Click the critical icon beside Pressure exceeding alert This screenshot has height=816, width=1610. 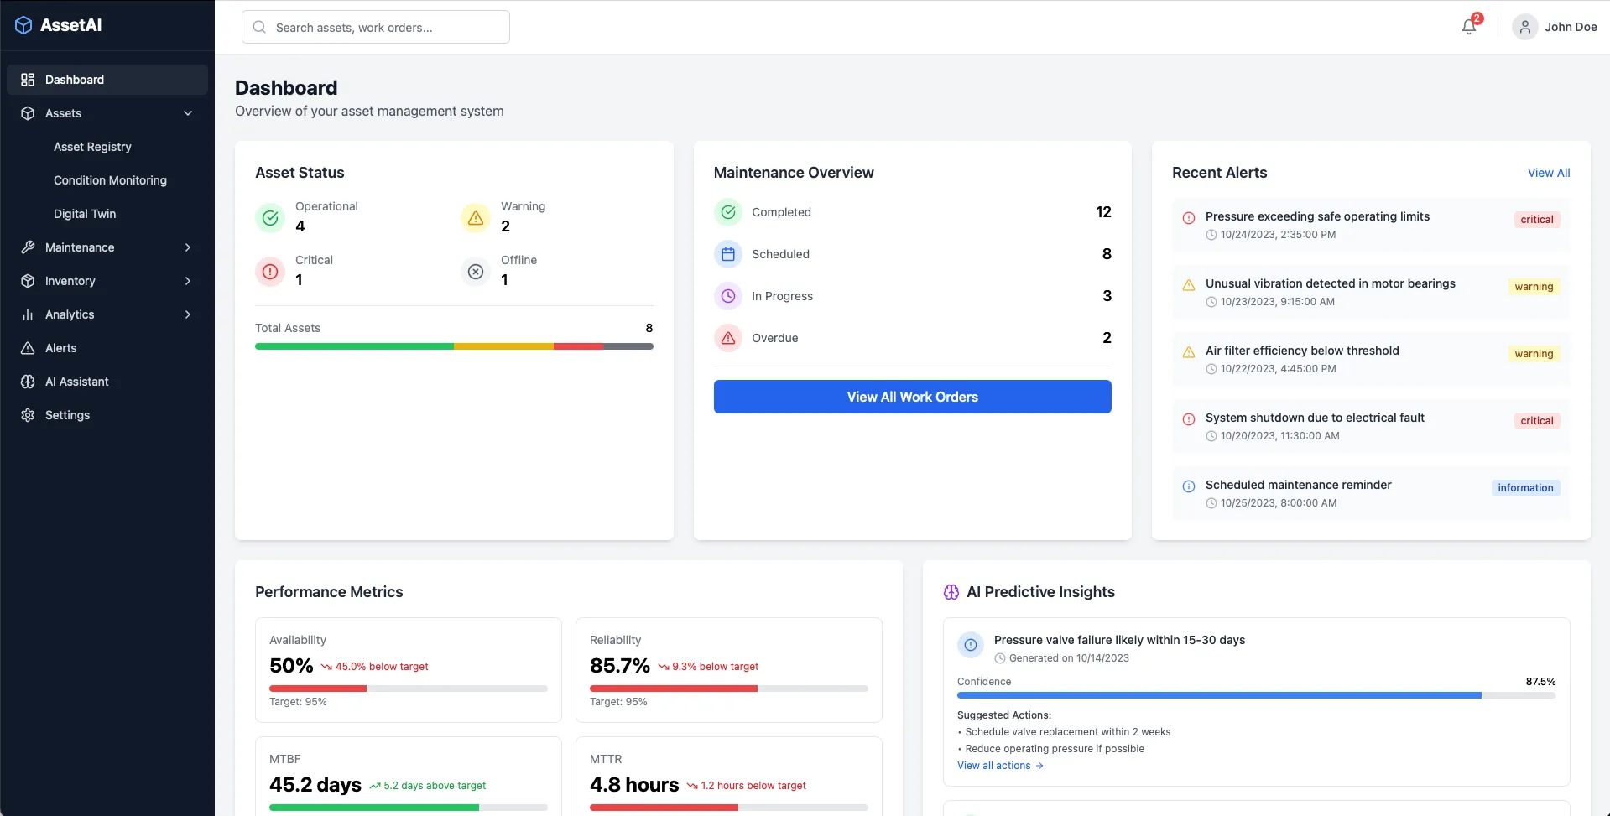[1189, 218]
